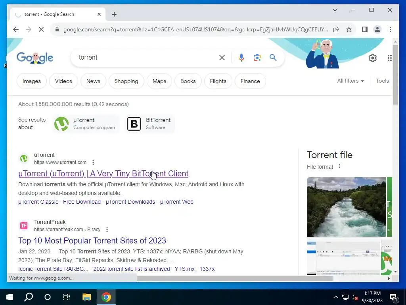
Task: Open Google quick settings gear
Action: pos(373,58)
